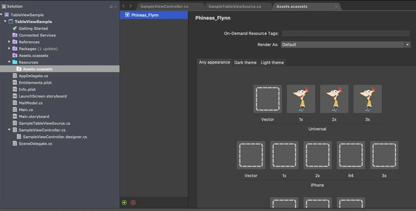Select SampleViewController.designer.cs in the tree

point(55,137)
